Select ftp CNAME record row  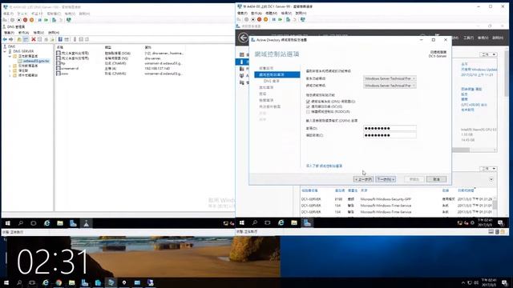119,63
